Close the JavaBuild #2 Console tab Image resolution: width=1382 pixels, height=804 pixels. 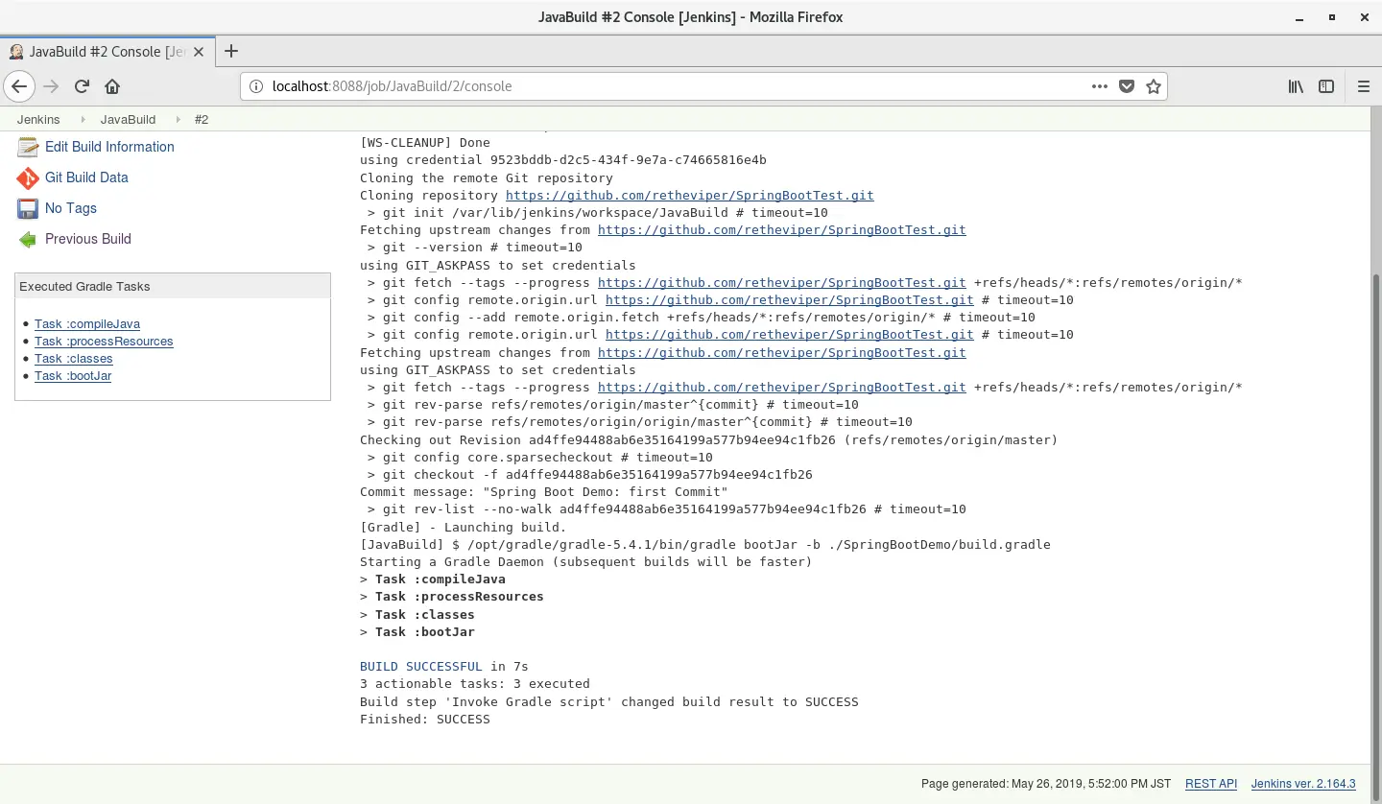pos(199,52)
